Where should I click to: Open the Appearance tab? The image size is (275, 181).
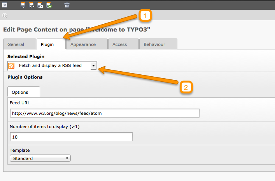83,44
